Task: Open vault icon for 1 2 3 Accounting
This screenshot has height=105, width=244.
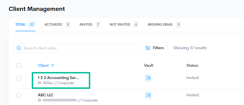Action: 148,78
